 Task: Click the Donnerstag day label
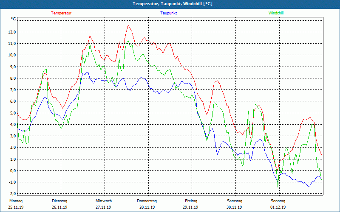point(147,201)
